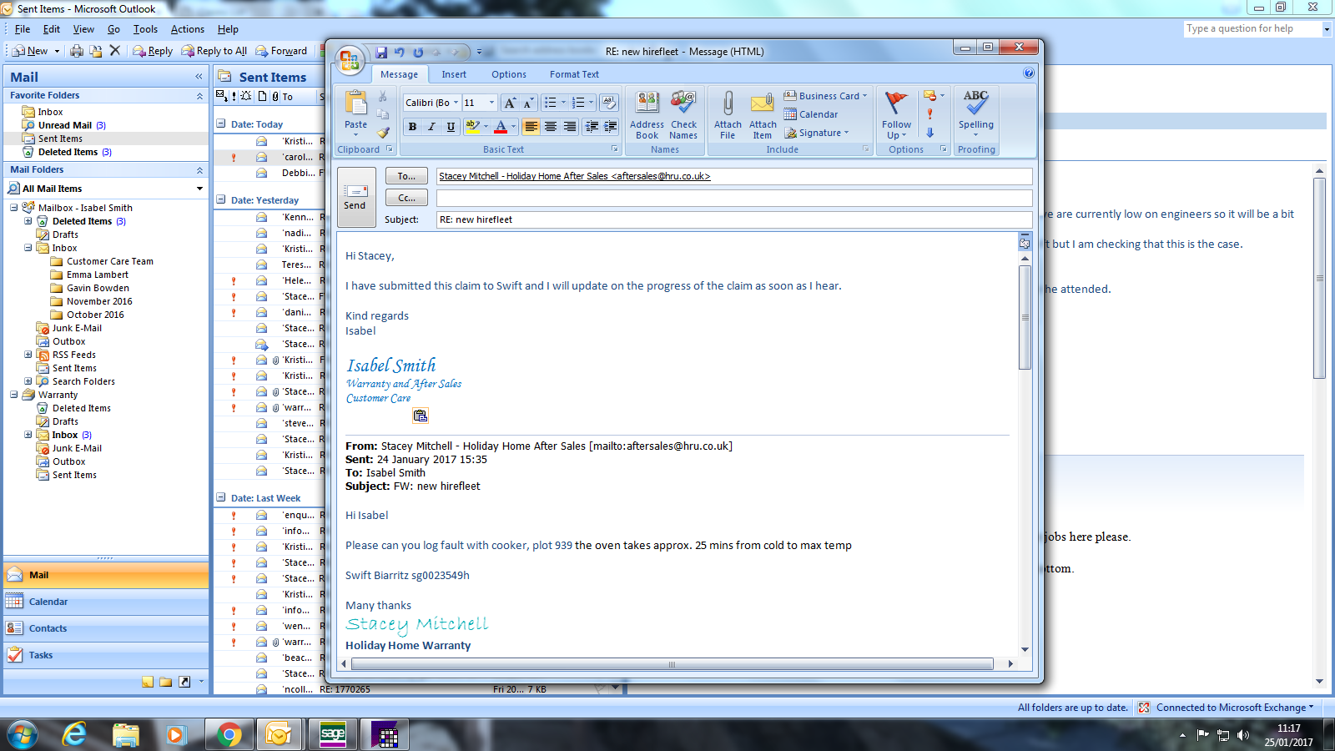Viewport: 1335px width, 751px height.
Task: Collapse Favorite Folders section
Action: [199, 96]
